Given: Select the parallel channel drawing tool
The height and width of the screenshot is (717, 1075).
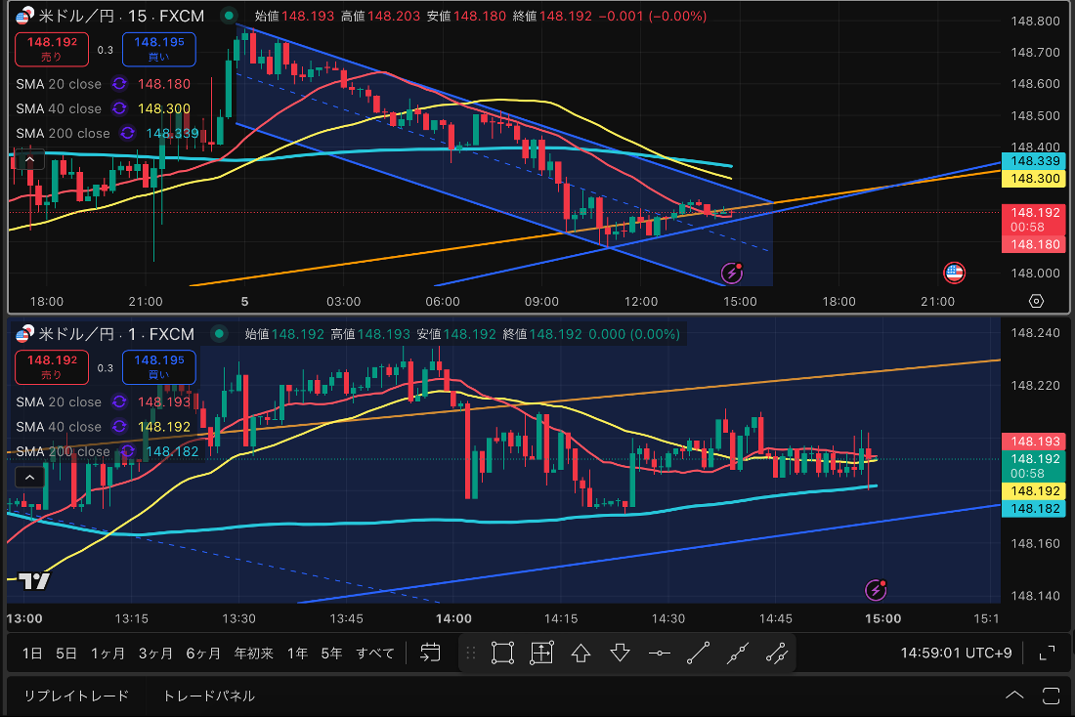Looking at the screenshot, I should [777, 653].
